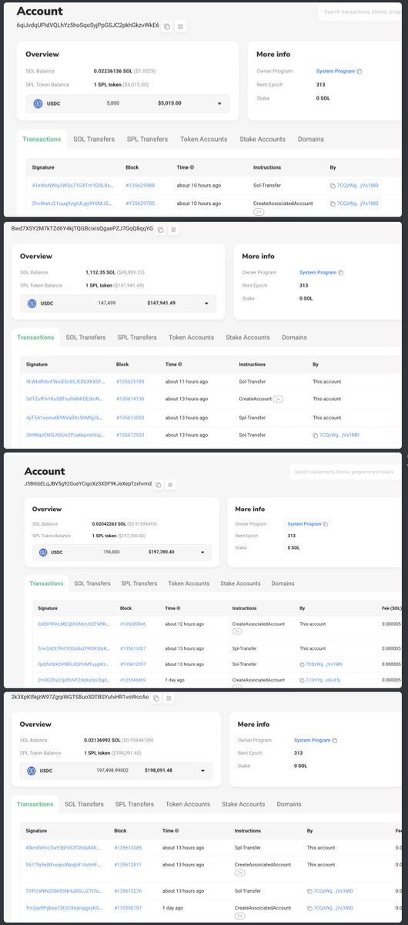408x925 pixels.
Task: Focus search field in J5Bi6bE account page
Action: pos(345,471)
